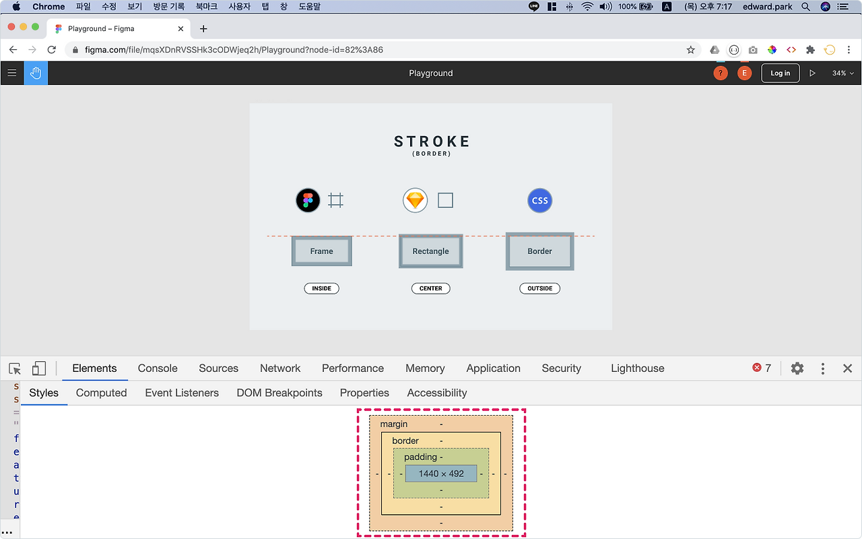Click the square rectangle icon on canvas
This screenshot has height=539, width=862.
click(445, 200)
